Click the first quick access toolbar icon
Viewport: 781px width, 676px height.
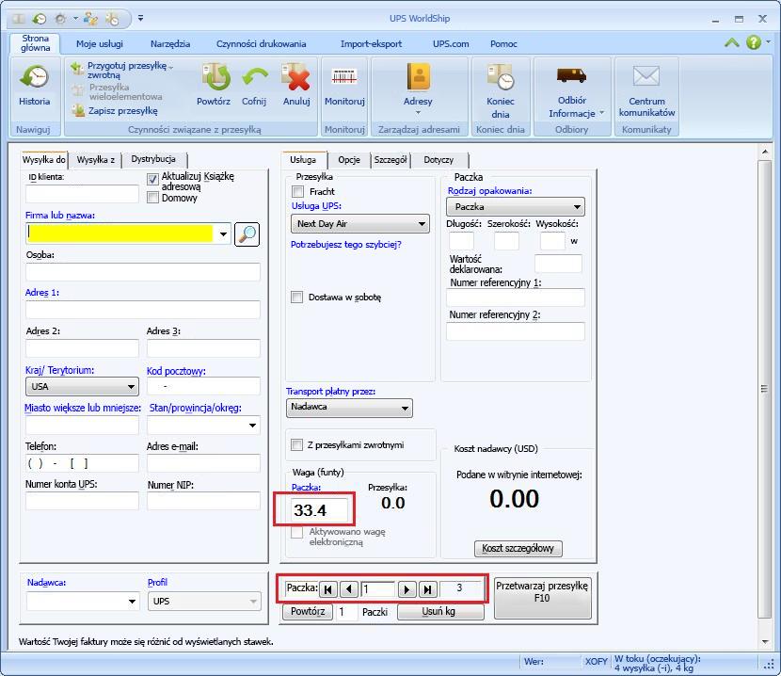coord(19,19)
